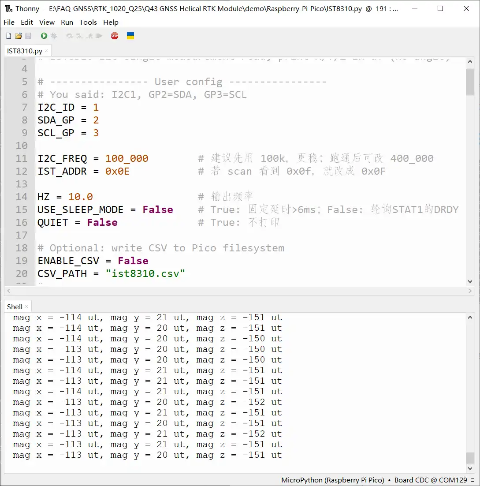
Task: Toggle line 15 USE_SLEEP_MODE value selection
Action: coord(157,209)
